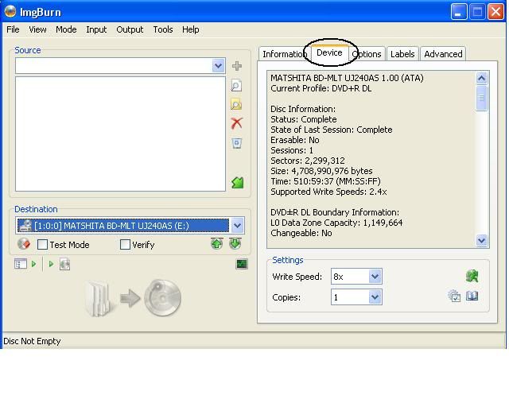This screenshot has width=509, height=407.
Task: Switch to the Advanced tab
Action: 443,54
